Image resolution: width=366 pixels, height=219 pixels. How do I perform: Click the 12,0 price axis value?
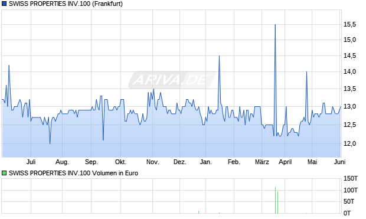pyautogui.click(x=350, y=143)
